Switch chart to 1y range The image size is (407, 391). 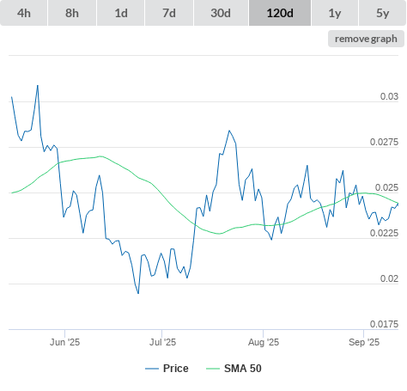pos(335,13)
